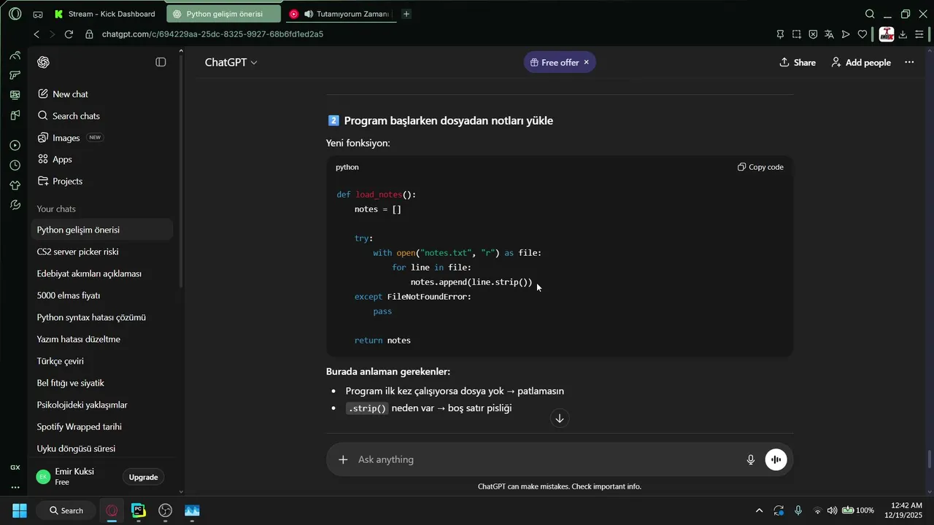Click the padlock site info icon
The image size is (934, 525).
89,34
